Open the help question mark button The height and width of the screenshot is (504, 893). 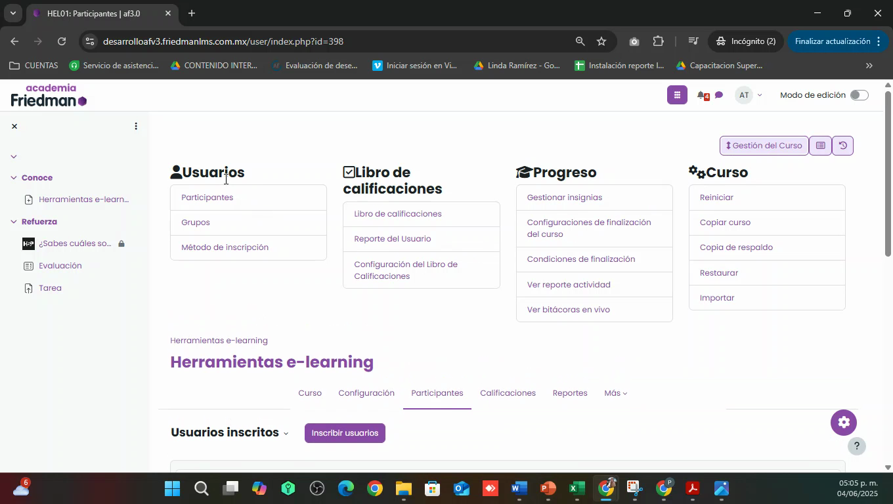tap(856, 446)
